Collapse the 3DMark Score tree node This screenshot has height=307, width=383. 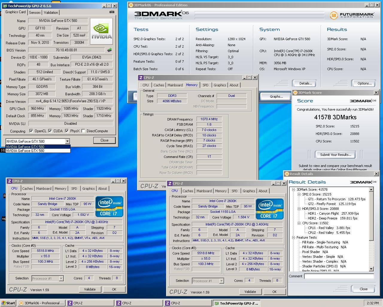point(294,189)
